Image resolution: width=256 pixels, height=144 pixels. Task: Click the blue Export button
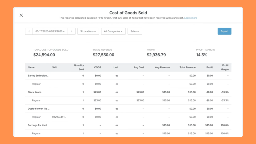coord(224,31)
